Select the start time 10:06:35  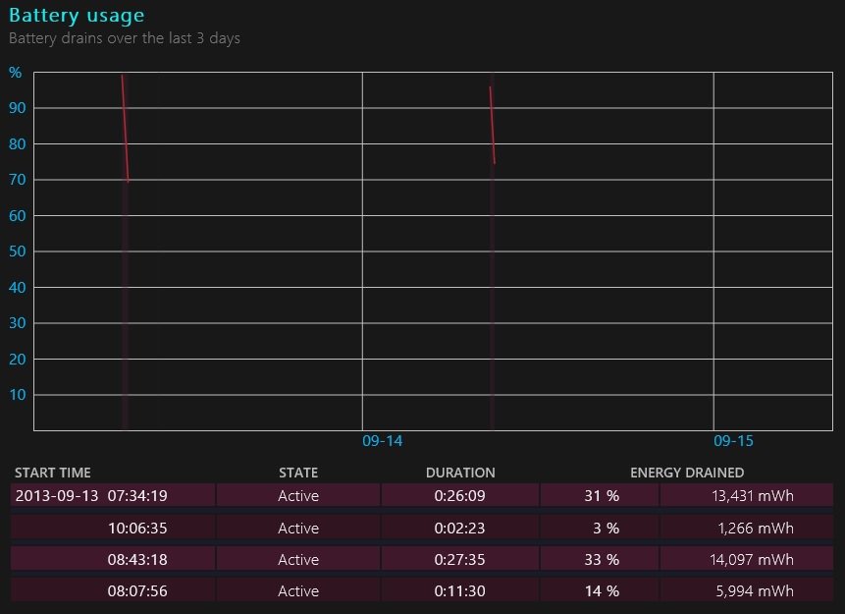pyautogui.click(x=137, y=528)
